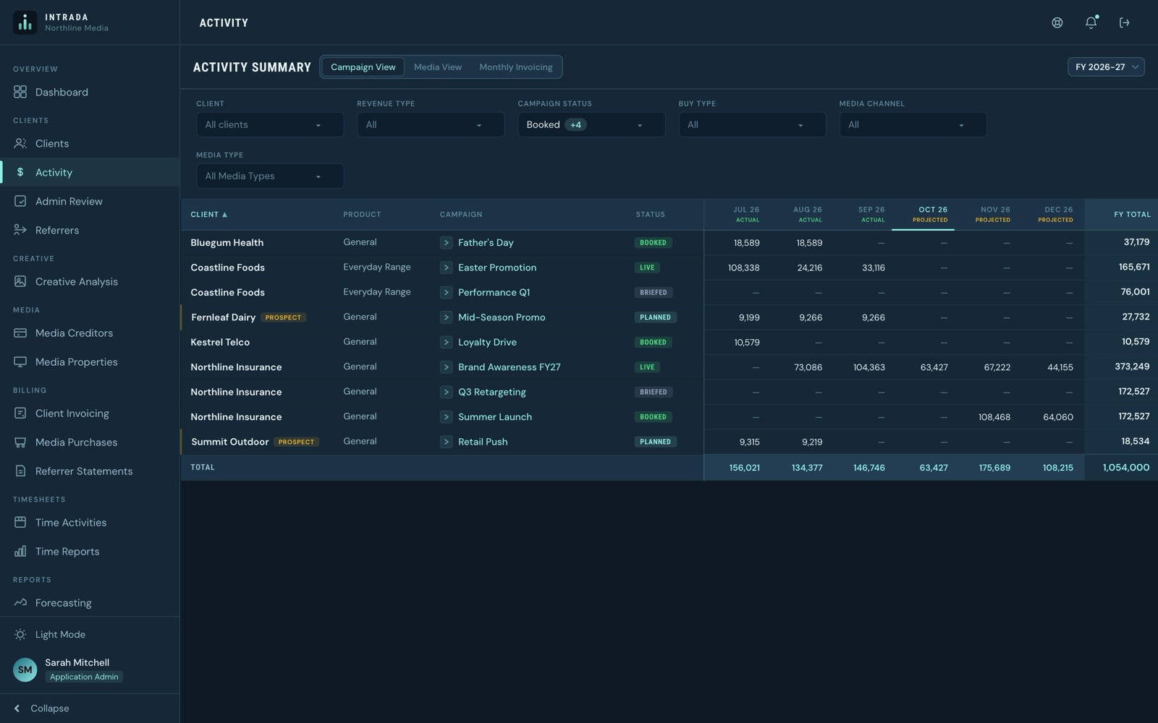Viewport: 1158px width, 723px height.
Task: Open the Revenue Type dropdown
Action: pos(431,124)
